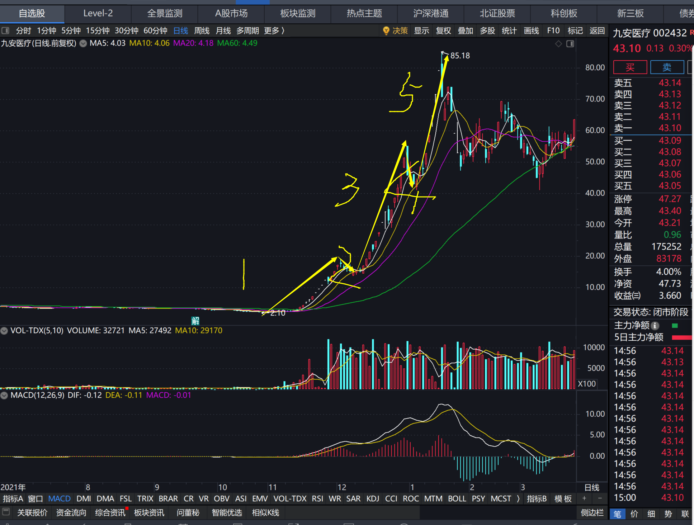Click the red 买 buy button

(630, 67)
